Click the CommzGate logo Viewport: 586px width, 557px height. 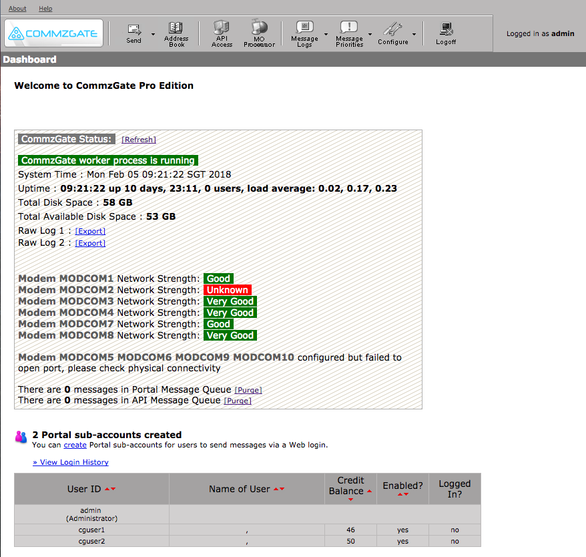[53, 33]
